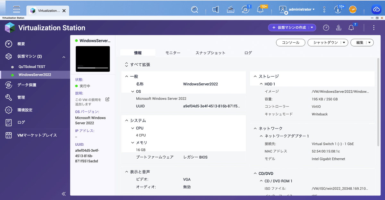The image size is (385, 200).
Task: Open the info icon with 10+ badge
Action: coord(338,9)
